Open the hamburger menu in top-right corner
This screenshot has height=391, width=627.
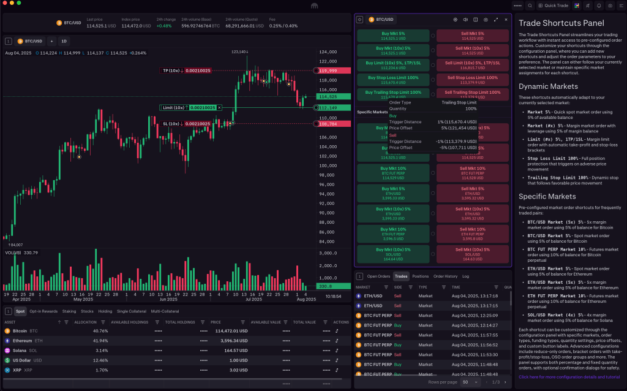[620, 6]
